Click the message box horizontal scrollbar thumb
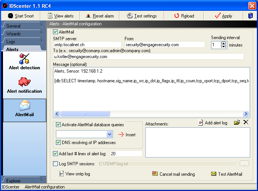The image size is (258, 191). tap(85, 114)
